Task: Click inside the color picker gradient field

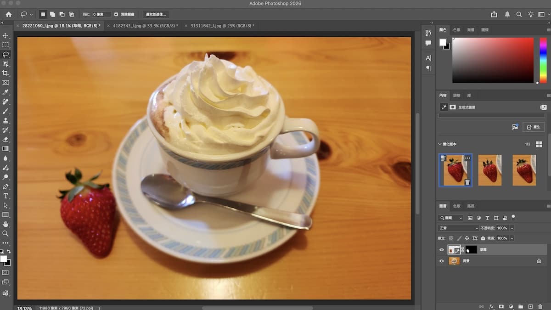Action: 493,60
